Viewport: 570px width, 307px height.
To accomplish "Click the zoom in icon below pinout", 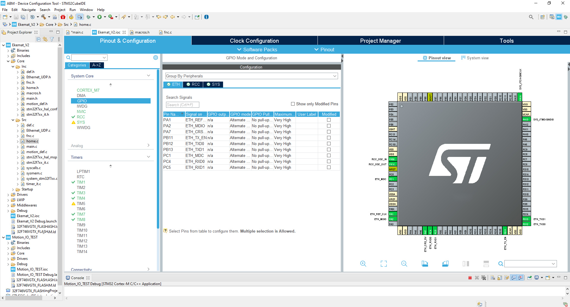I will (x=363, y=264).
